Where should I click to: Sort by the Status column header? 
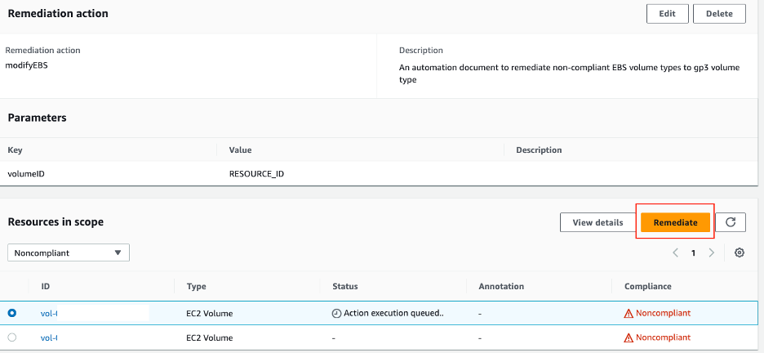[345, 287]
